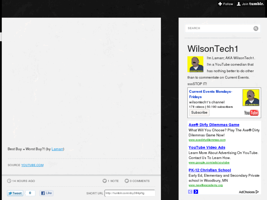
Task: Click the WilsonTech1 avatar in the bio
Action: 195,64
